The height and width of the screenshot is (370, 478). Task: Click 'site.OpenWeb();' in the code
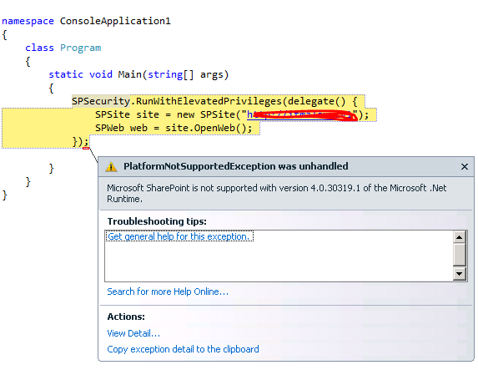[x=209, y=128]
